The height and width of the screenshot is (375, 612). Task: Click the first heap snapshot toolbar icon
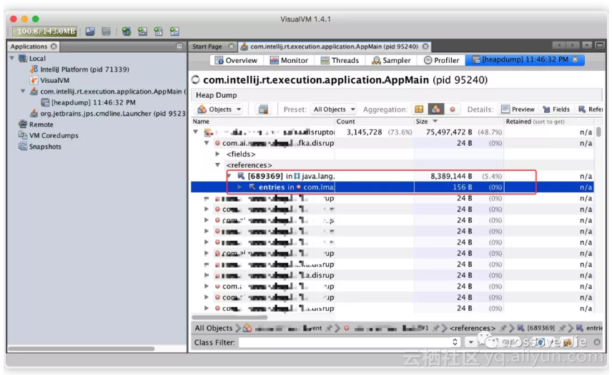pos(90,31)
